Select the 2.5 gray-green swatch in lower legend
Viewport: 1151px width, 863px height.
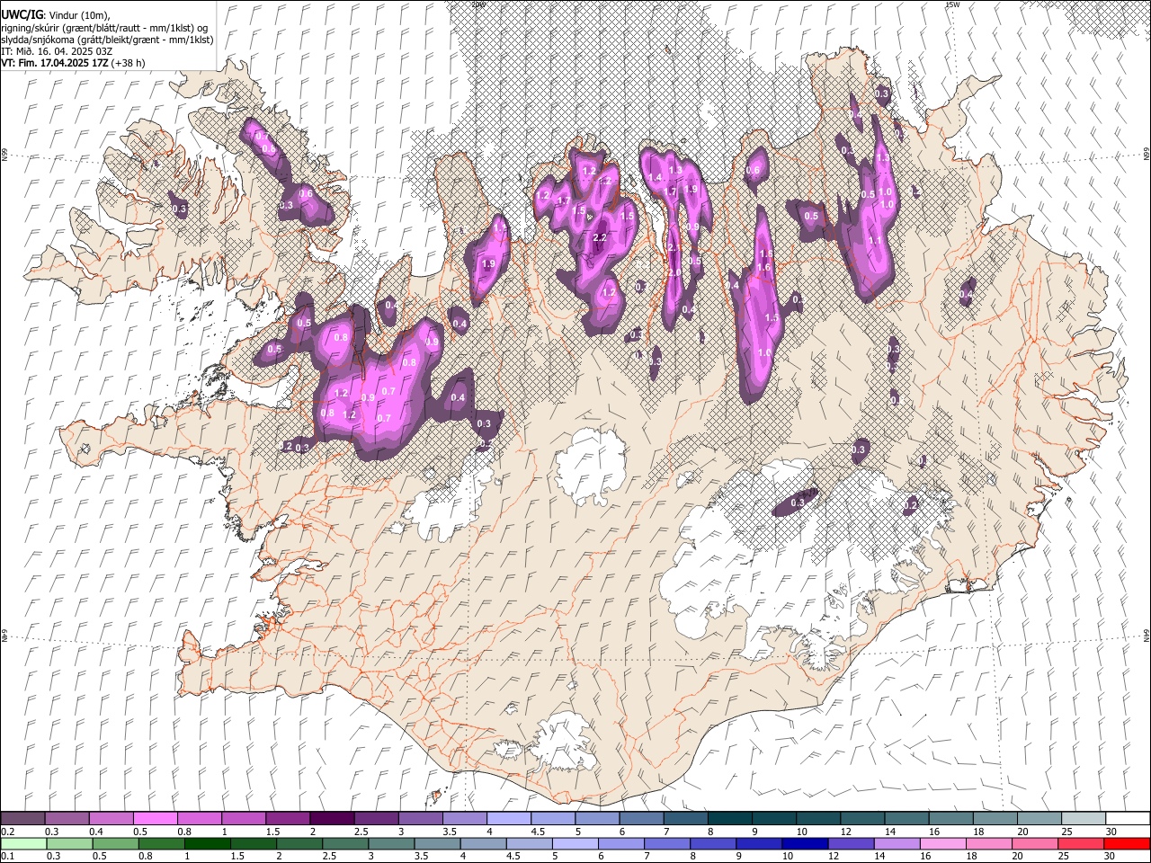click(x=344, y=843)
